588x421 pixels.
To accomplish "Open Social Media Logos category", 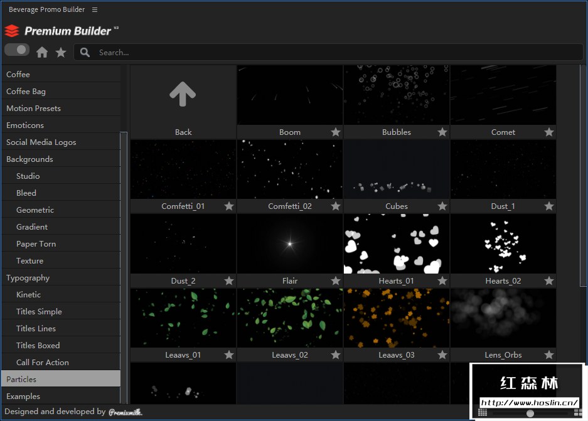I will click(x=61, y=142).
